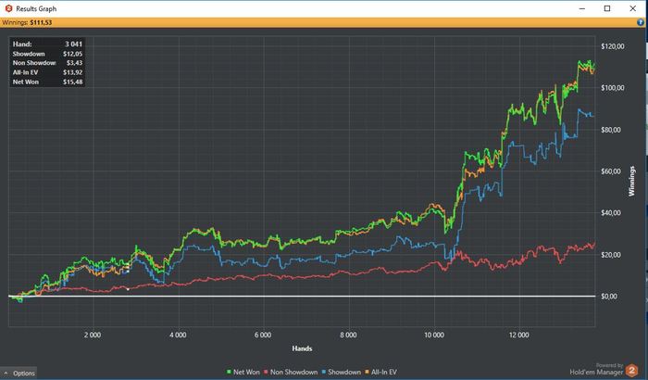Click the 12 000 x-axis label
Screen dimensions: 648x380
coord(519,335)
